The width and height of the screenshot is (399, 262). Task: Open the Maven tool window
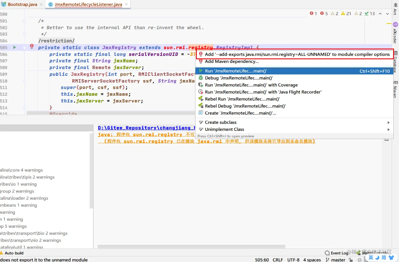point(395,89)
